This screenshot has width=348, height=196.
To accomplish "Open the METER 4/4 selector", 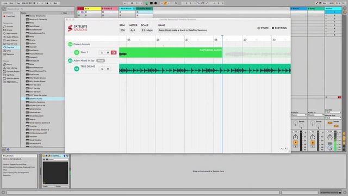I will (133, 30).
